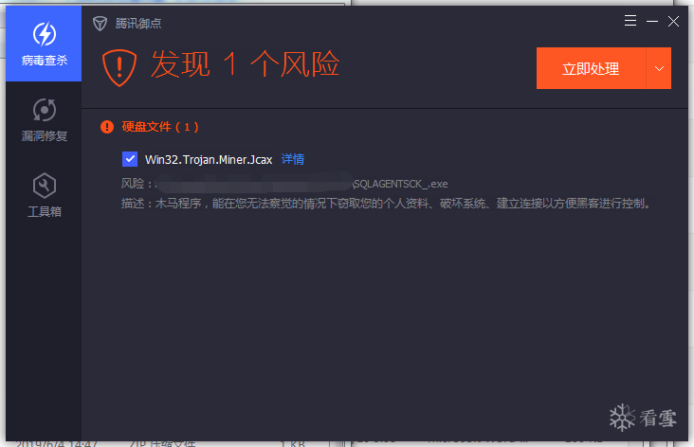Open the 工具箱 toolbox tab

click(44, 195)
